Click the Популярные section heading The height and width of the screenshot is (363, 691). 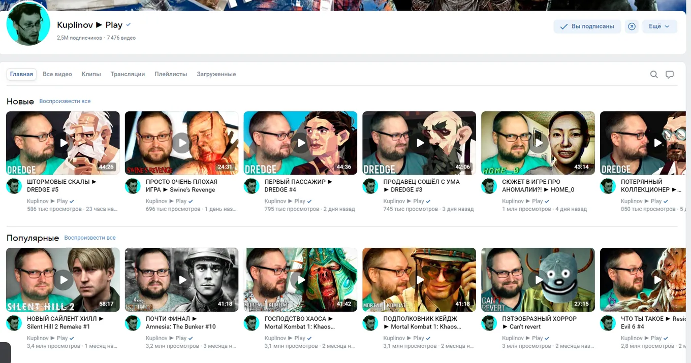(x=33, y=238)
